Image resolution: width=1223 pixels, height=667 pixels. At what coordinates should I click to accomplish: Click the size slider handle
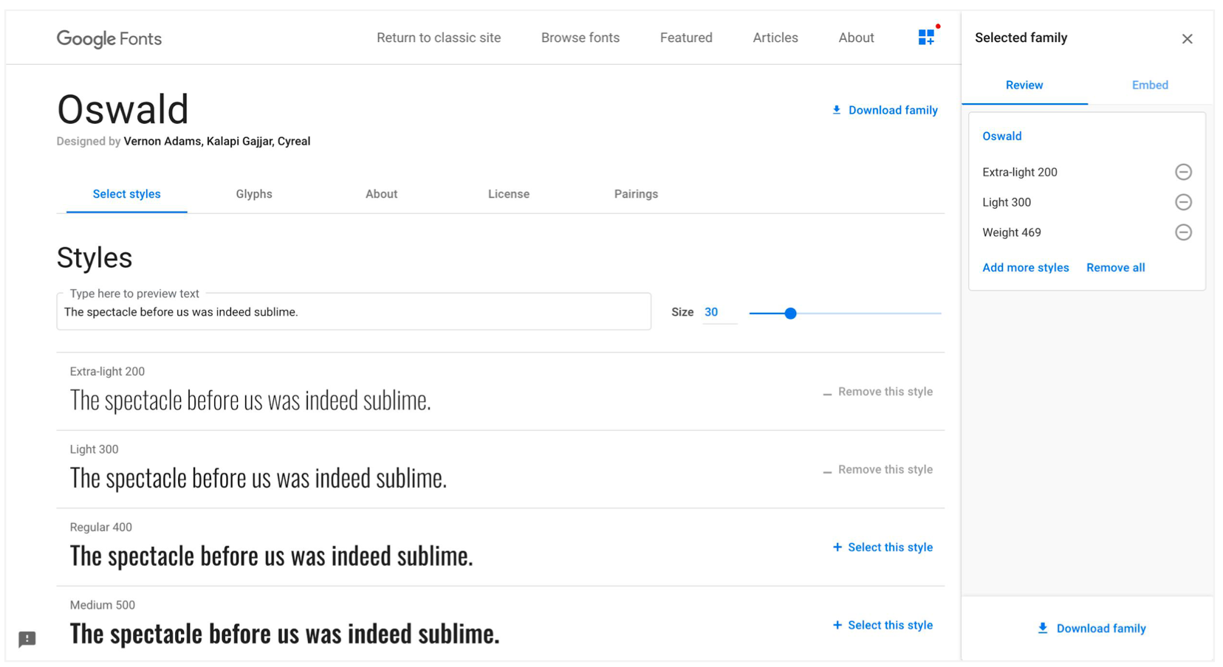(790, 314)
